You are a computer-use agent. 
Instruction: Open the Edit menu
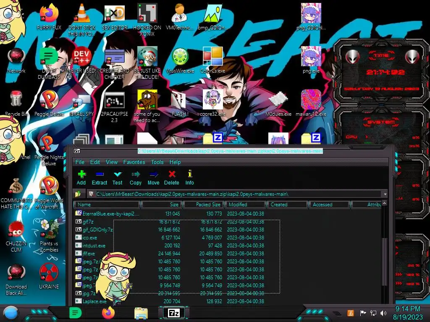[x=95, y=162]
